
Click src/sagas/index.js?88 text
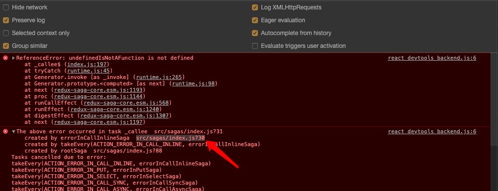(x=128, y=151)
